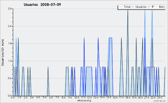The height and width of the screenshot is (103, 168).
Task: Click the 'Usuarios' legend label
Action: point(141,7)
